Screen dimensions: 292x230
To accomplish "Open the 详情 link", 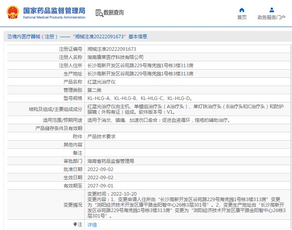I will pos(92,225).
